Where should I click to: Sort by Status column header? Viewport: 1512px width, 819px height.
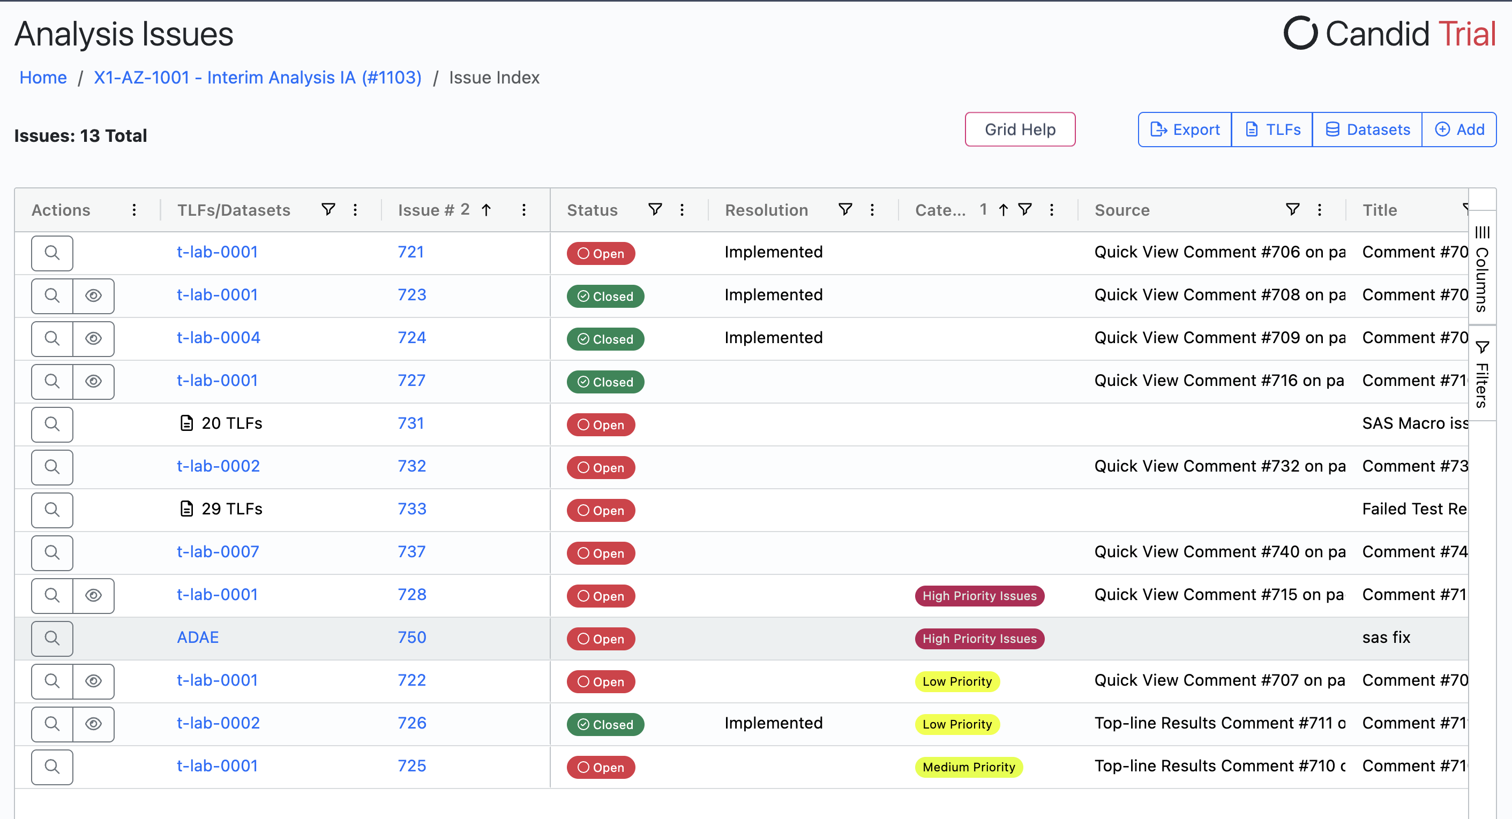pyautogui.click(x=592, y=210)
